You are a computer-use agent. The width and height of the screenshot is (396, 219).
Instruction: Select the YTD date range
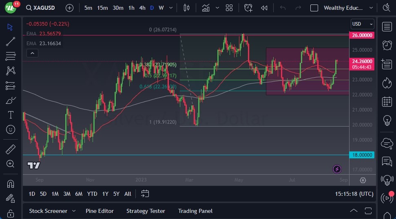pos(92,194)
